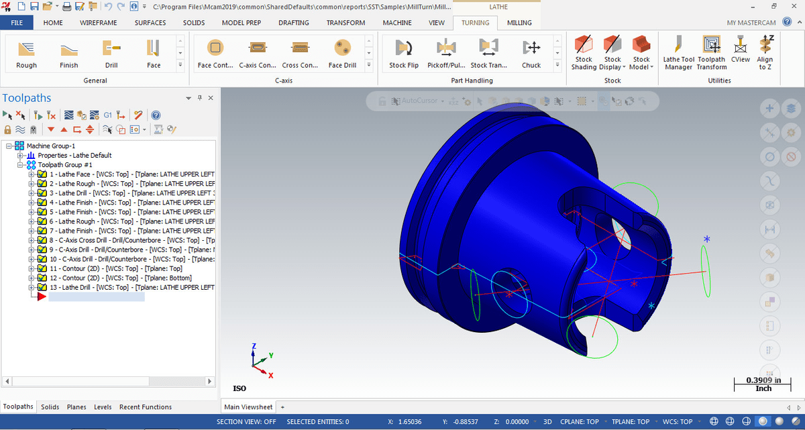The image size is (805, 430).
Task: Select all operations in Toolpaths manager
Action: [7, 115]
